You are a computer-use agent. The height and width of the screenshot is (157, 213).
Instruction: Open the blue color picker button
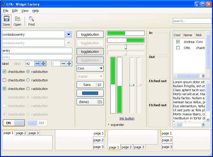[90, 93]
